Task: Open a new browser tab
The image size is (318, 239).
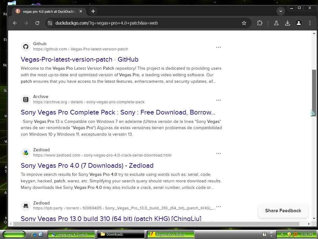Action: (93, 11)
